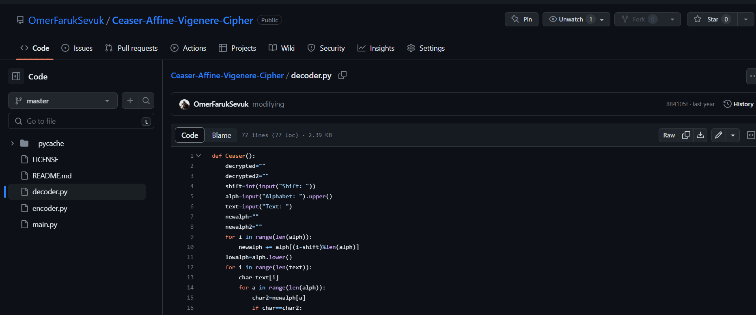Expand the __pycache__ folder
756x315 pixels.
pos(13,143)
